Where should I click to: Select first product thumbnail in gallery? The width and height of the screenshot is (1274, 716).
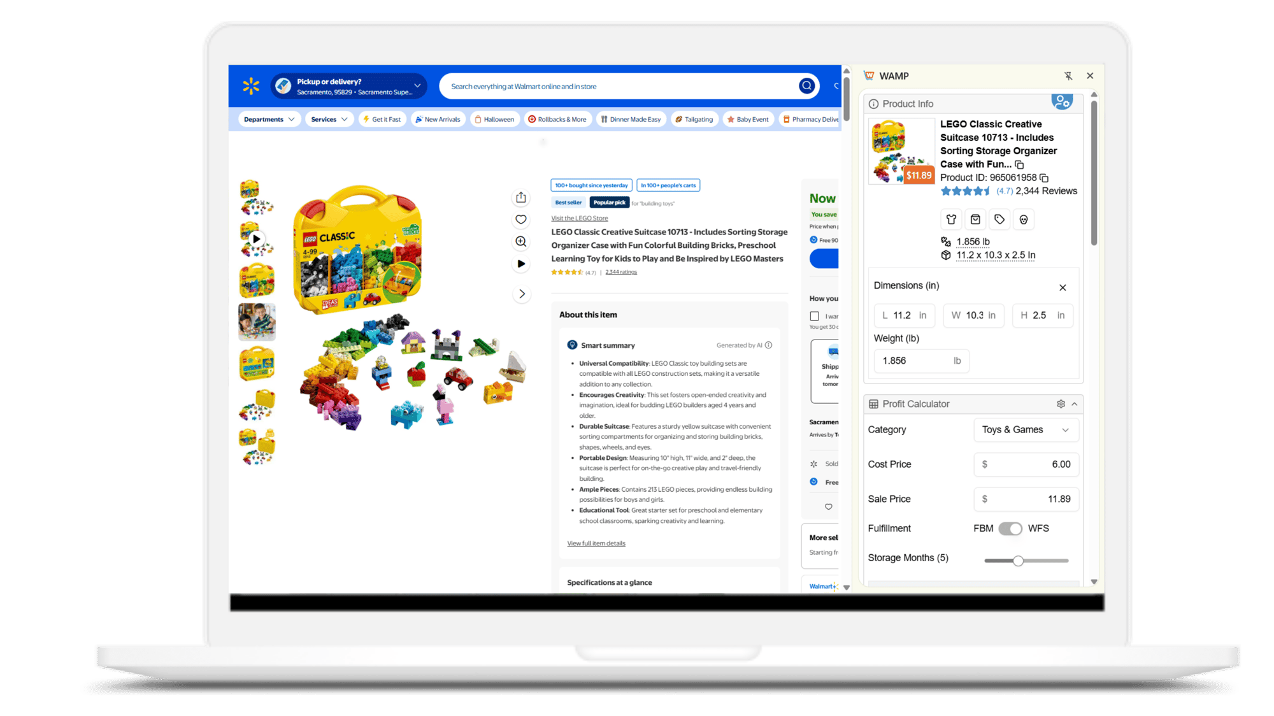point(257,197)
